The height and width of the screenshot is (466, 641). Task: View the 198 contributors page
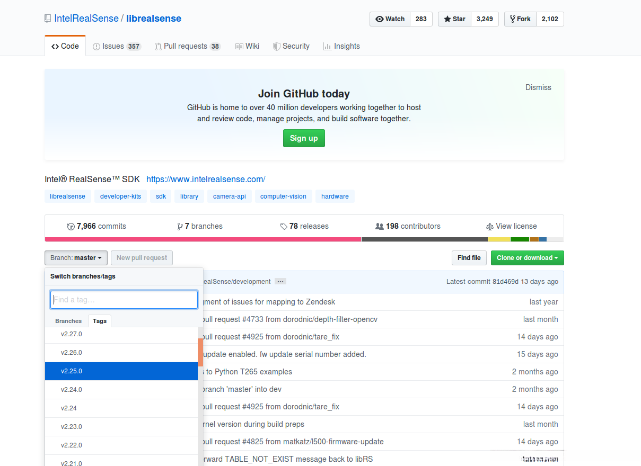408,226
